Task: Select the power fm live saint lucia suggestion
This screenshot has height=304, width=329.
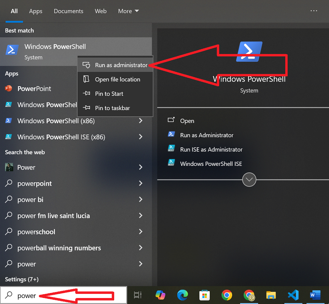Action: point(76,216)
